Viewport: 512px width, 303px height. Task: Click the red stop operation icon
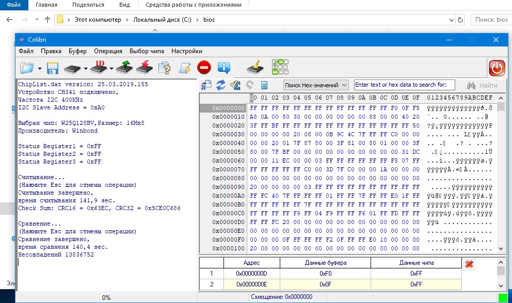[x=204, y=68]
